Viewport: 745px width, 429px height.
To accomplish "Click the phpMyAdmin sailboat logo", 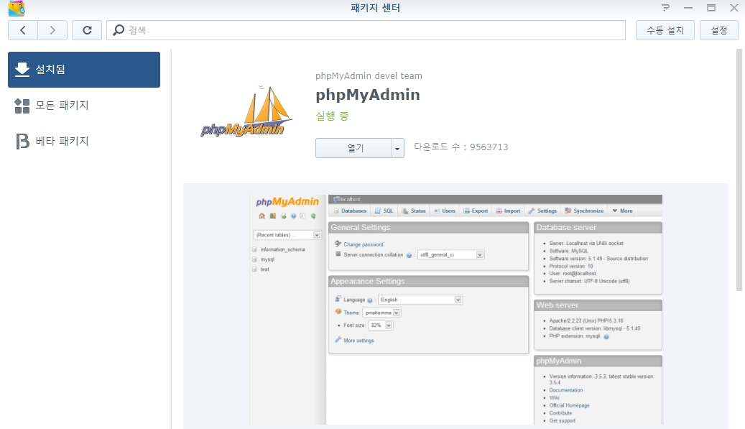I will point(245,111).
